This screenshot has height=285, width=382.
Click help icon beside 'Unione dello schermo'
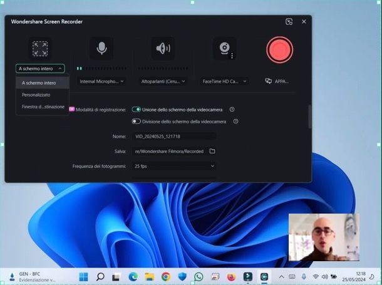coord(232,110)
